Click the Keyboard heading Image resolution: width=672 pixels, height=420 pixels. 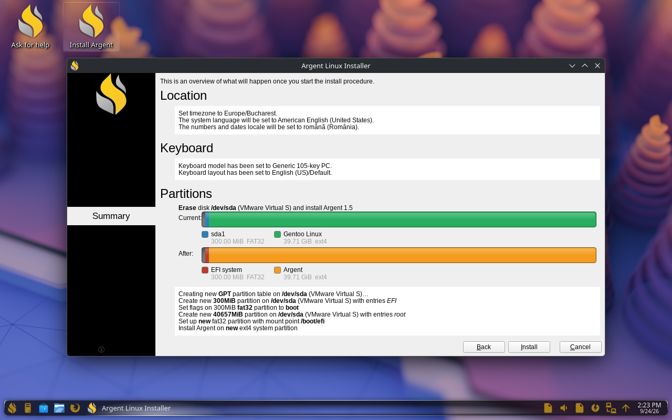[x=186, y=148]
